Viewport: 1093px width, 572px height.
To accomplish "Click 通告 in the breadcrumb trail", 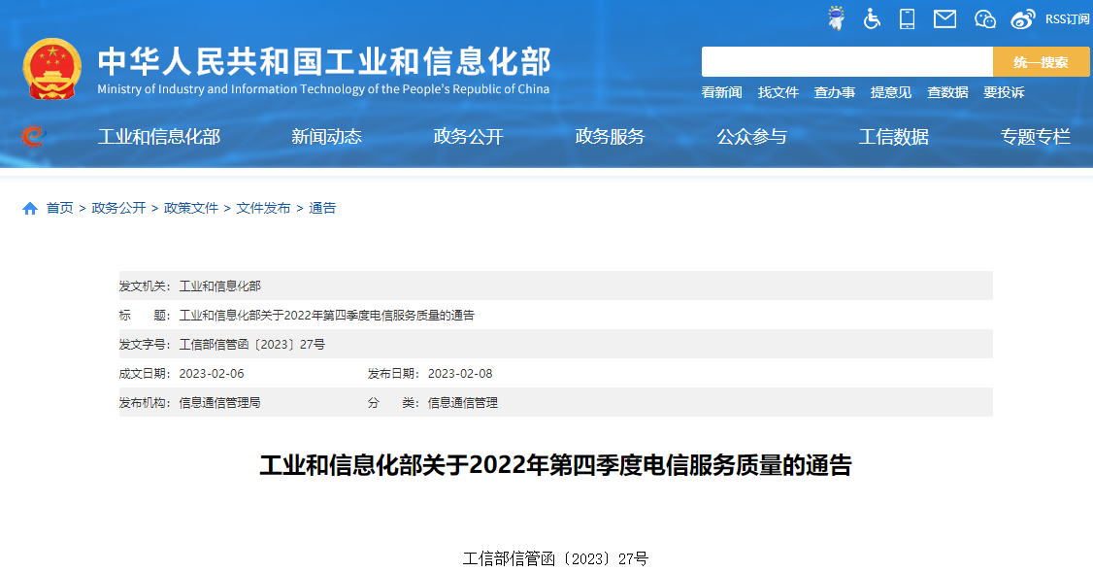I will (x=322, y=209).
